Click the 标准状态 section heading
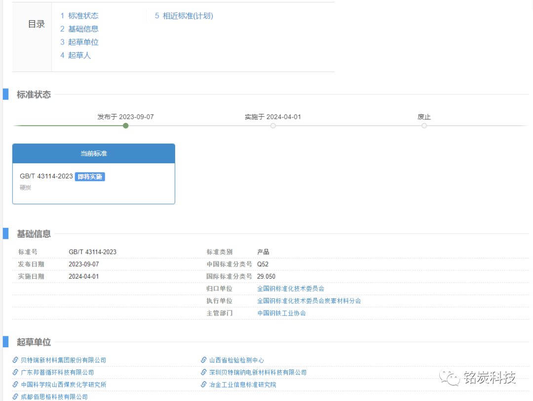This screenshot has height=401, width=533. 34,95
